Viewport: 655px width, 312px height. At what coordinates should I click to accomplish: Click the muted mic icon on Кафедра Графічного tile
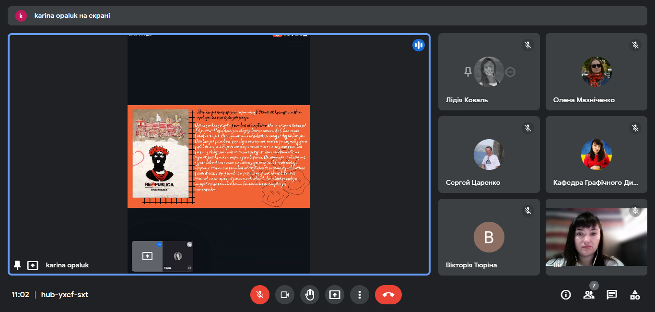point(635,128)
